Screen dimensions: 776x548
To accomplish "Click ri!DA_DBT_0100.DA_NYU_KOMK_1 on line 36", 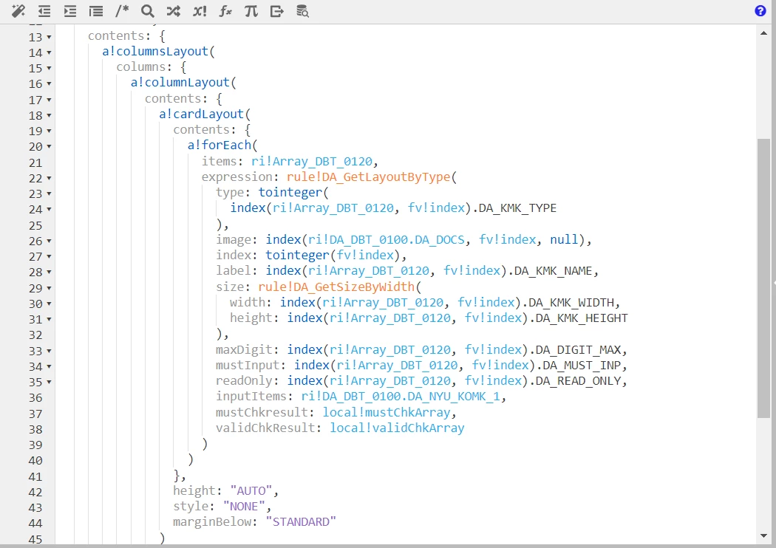I will (401, 397).
